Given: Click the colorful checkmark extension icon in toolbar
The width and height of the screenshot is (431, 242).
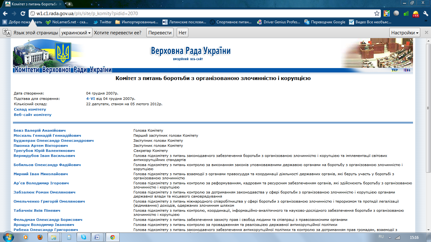Looking at the screenshot, I should pos(387,14).
